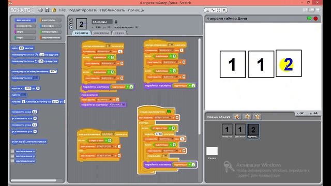The image size is (331, 186).
Task: Select the 'перо' block category
Action: (x=25, y=38)
